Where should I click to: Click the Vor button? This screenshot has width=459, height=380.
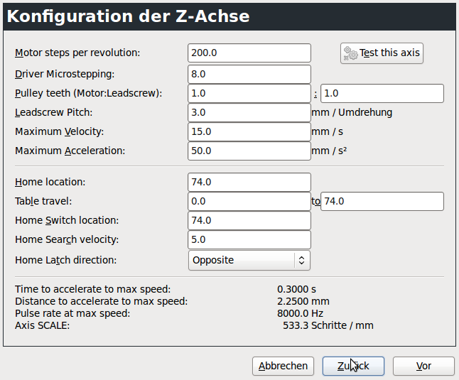(x=423, y=366)
